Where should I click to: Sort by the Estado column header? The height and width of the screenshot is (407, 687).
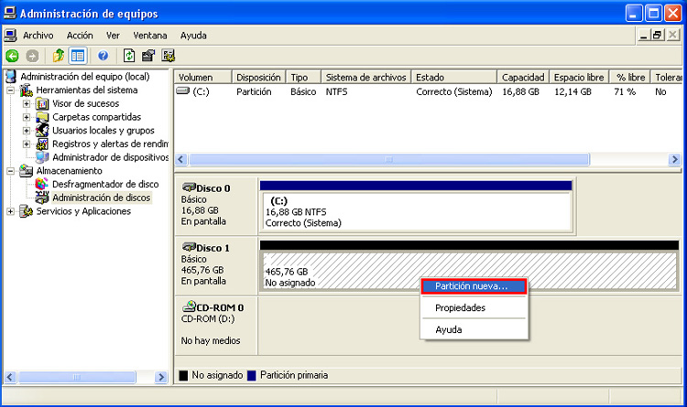click(x=454, y=77)
